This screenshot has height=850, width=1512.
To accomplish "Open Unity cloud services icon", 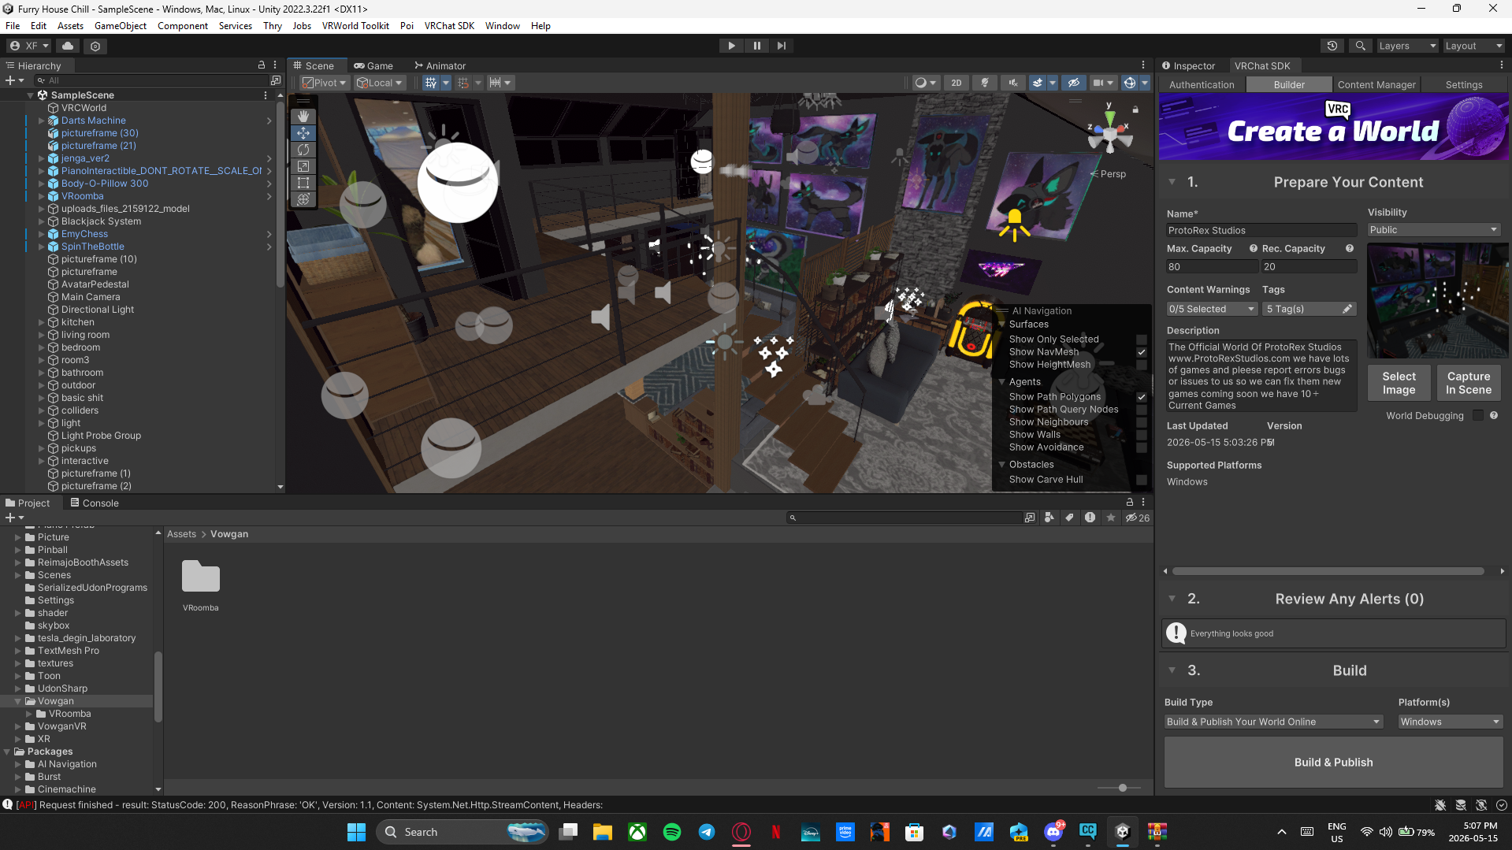I will coord(68,46).
